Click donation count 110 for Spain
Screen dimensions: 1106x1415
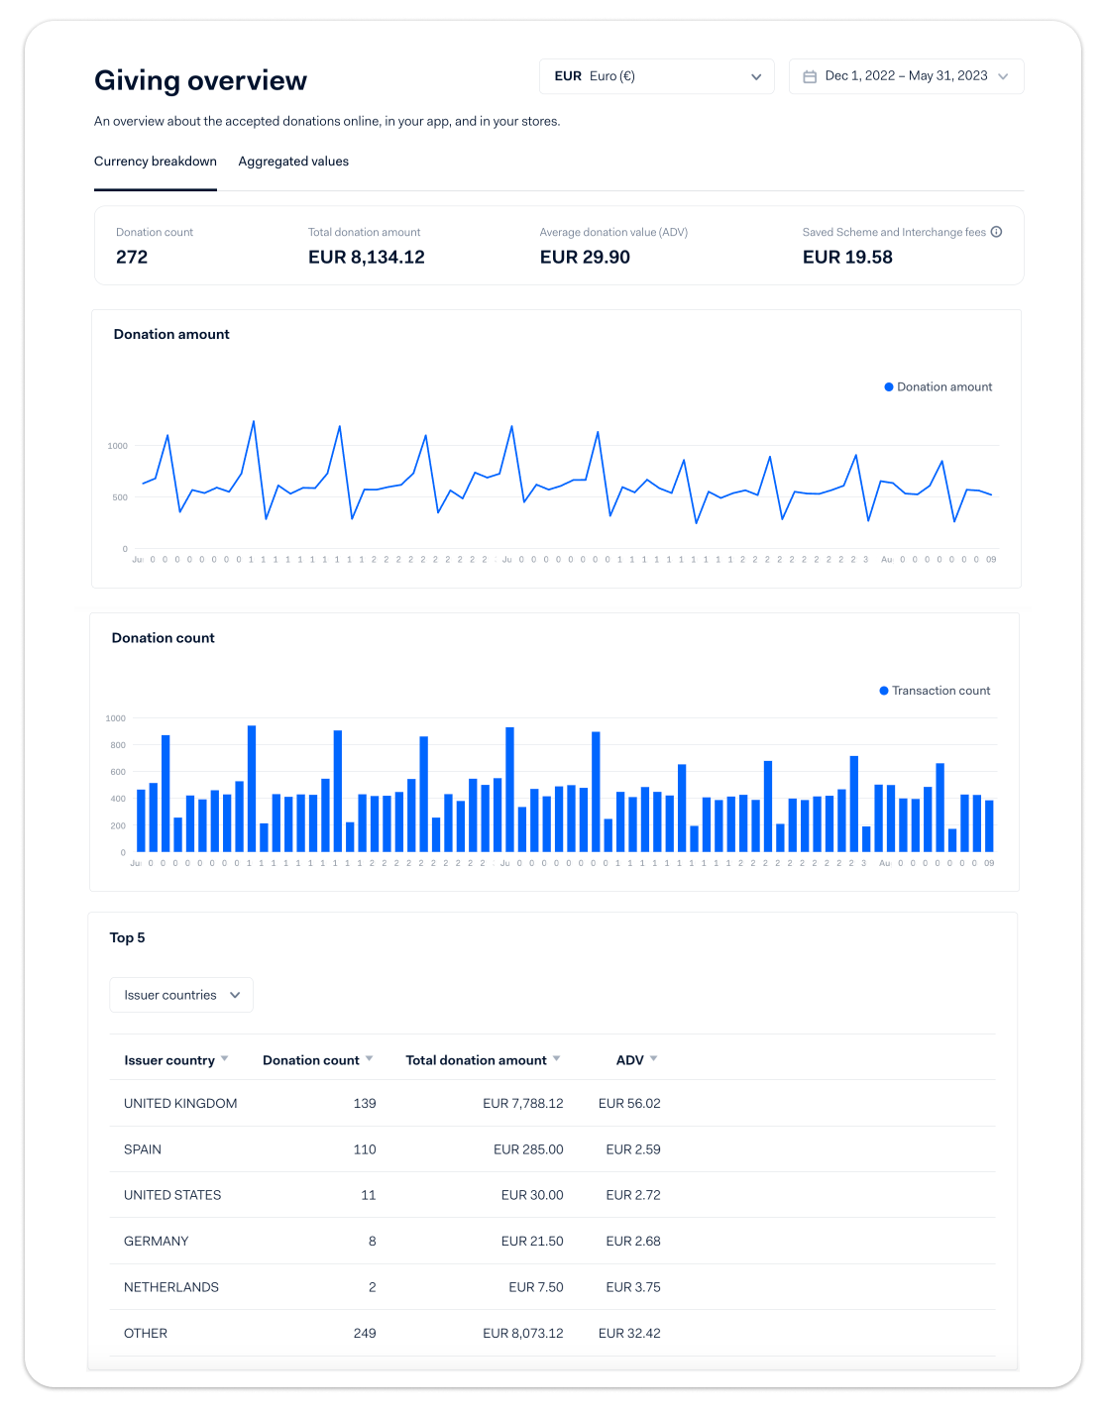pyautogui.click(x=365, y=1149)
